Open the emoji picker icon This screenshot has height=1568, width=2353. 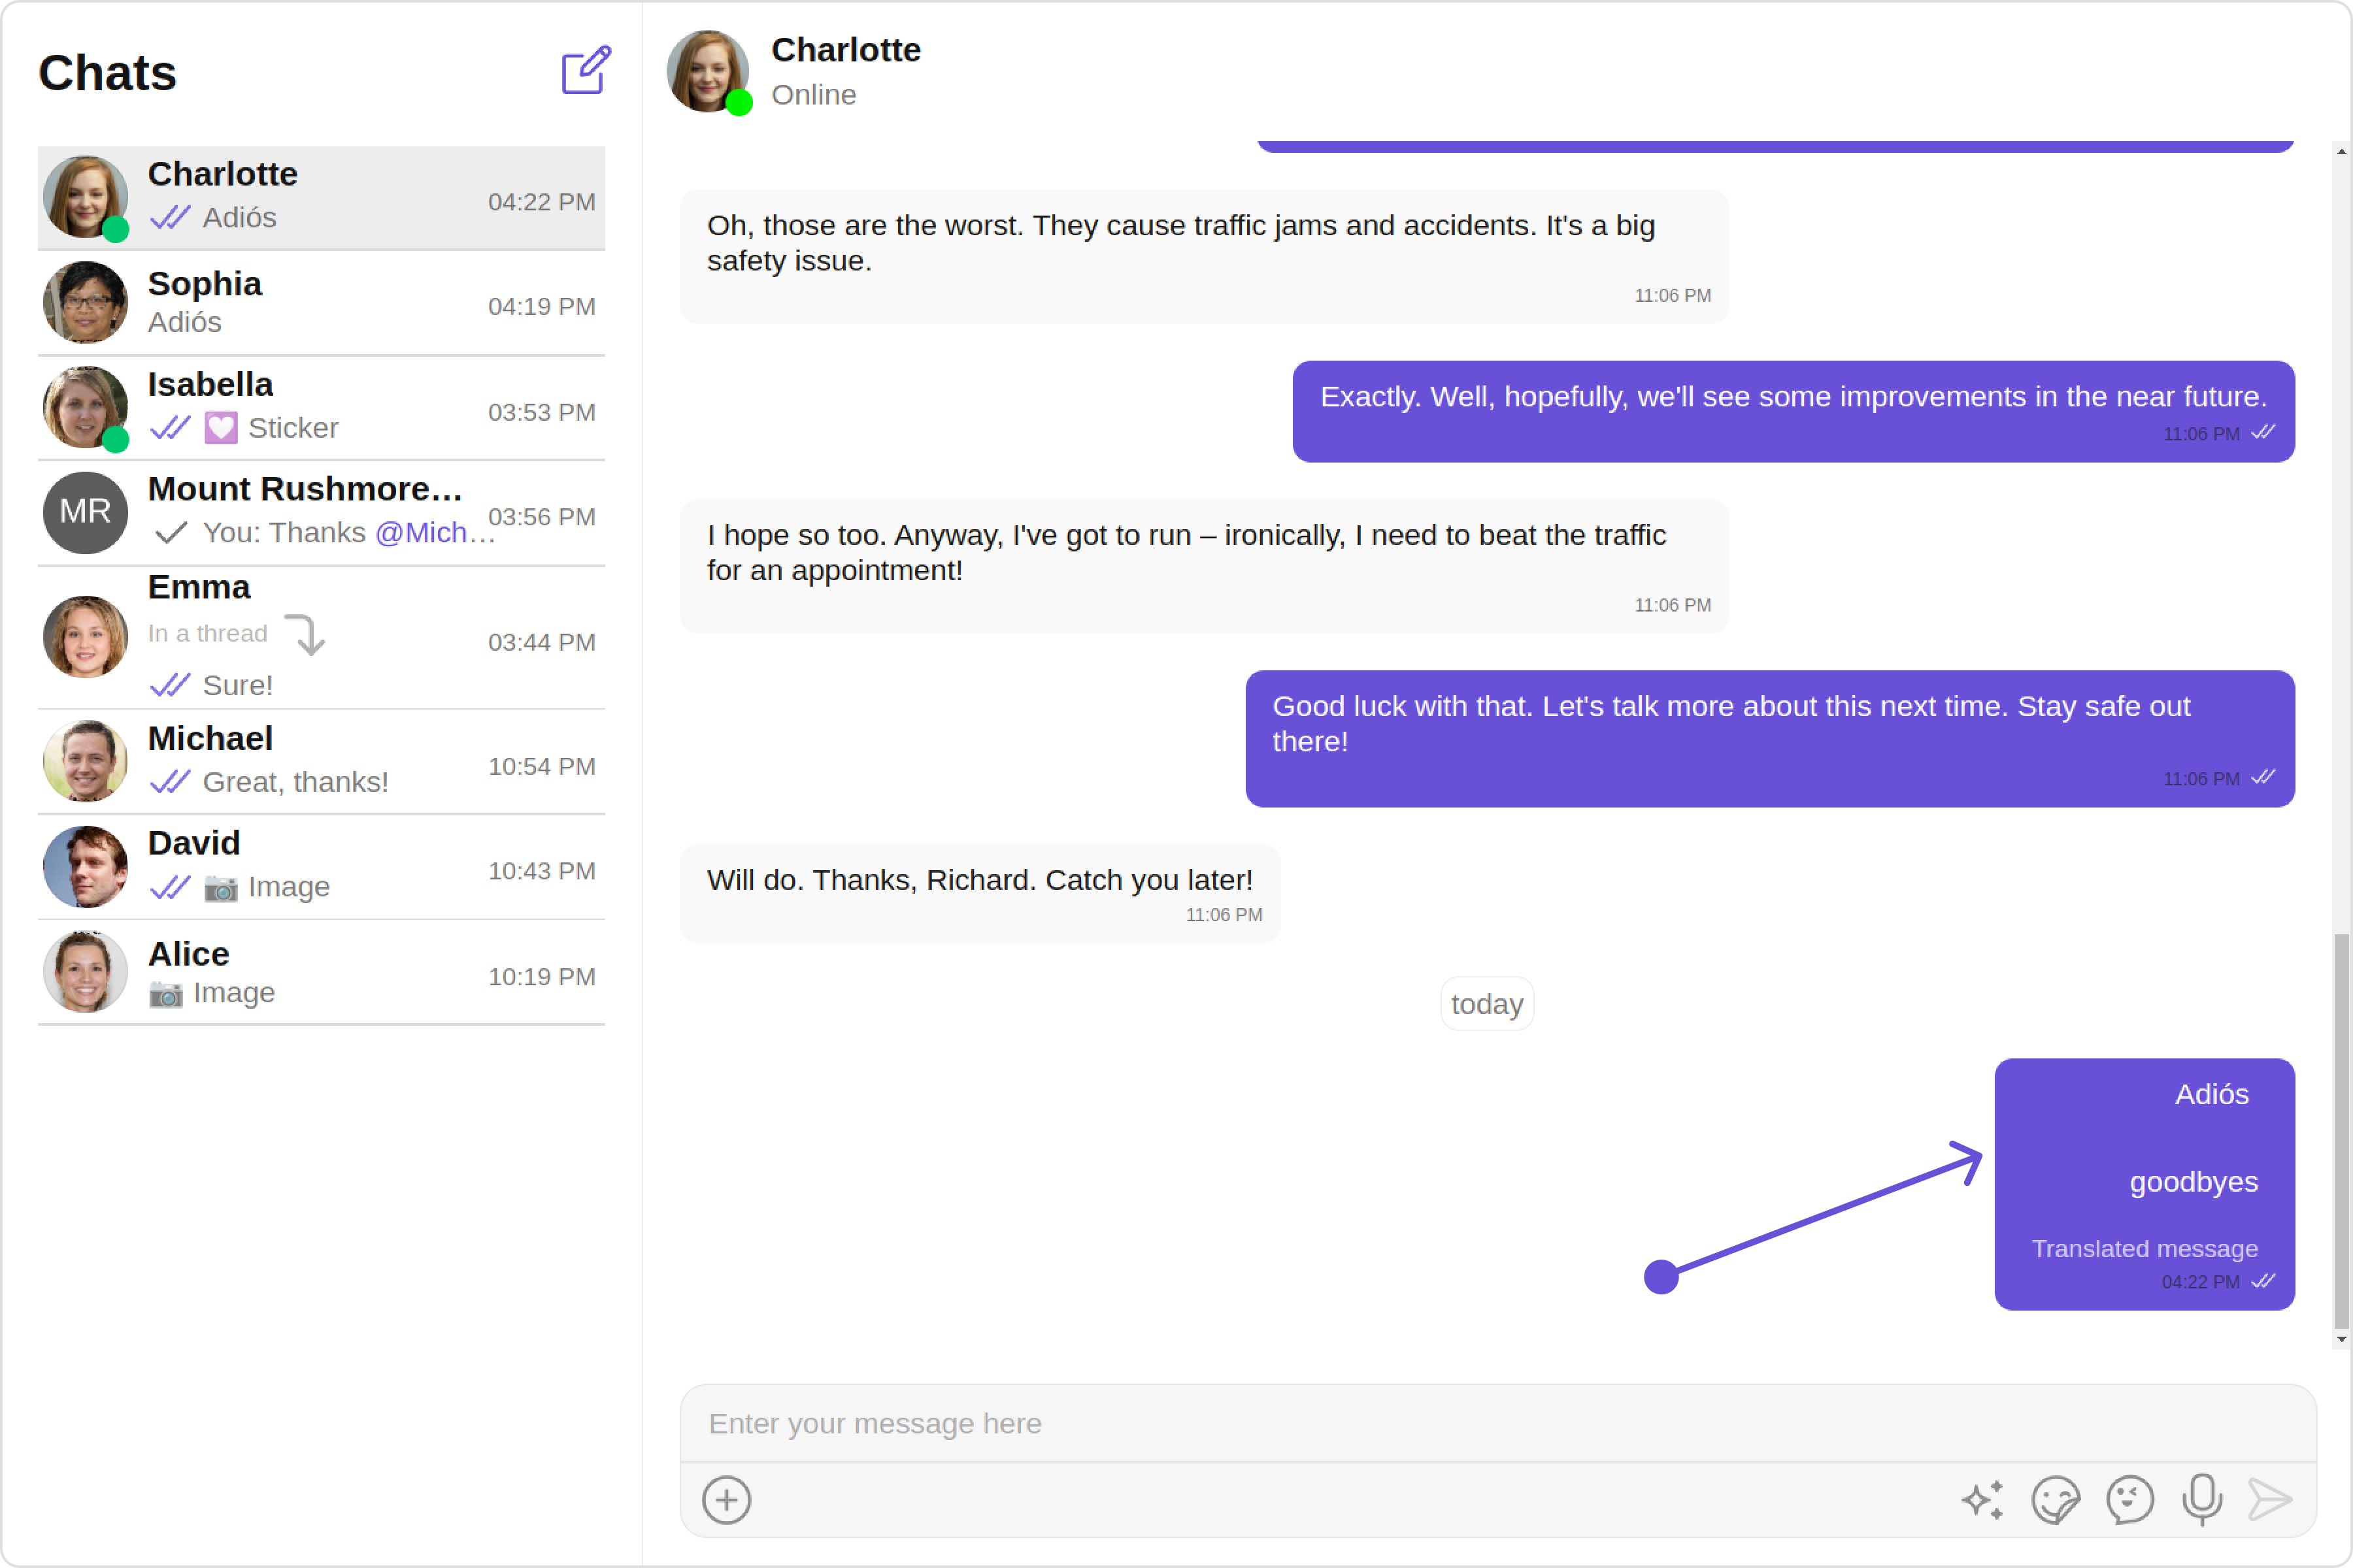(2129, 1500)
